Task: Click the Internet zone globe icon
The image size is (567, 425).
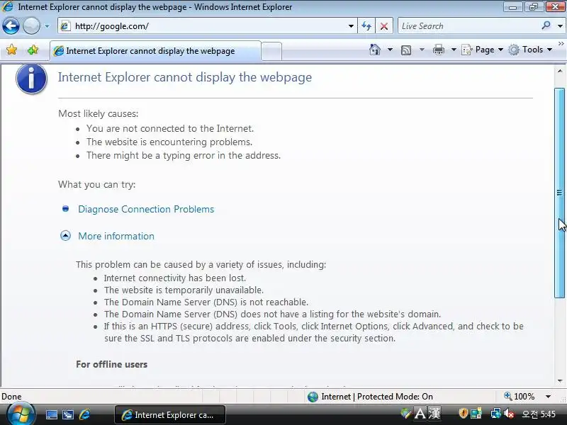Action: pos(313,397)
